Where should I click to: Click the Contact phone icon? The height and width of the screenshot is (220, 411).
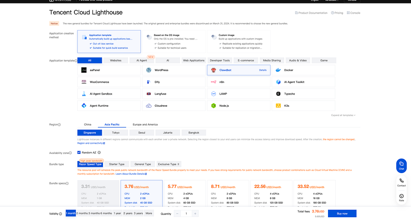pyautogui.click(x=401, y=181)
